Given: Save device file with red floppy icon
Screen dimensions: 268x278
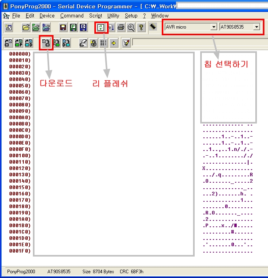Looking at the screenshot, I should tap(63, 27).
